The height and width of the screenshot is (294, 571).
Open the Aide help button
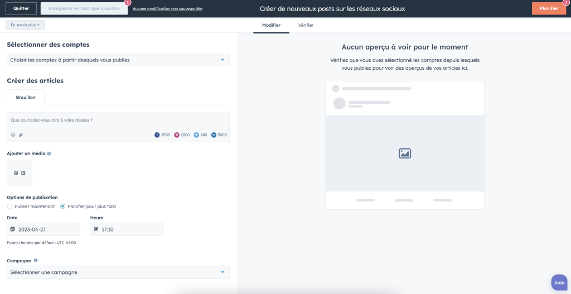pyautogui.click(x=559, y=282)
